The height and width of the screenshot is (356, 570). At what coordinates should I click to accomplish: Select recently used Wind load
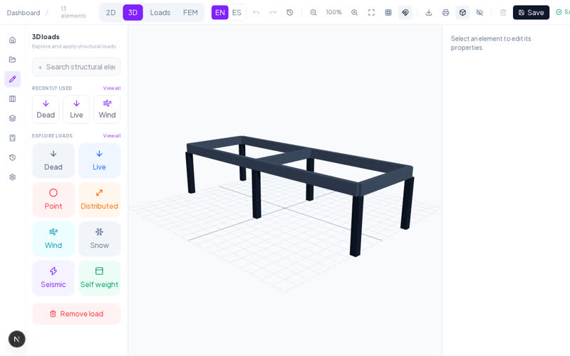[108, 110]
